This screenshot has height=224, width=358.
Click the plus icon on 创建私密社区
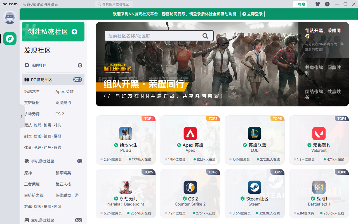point(74,32)
